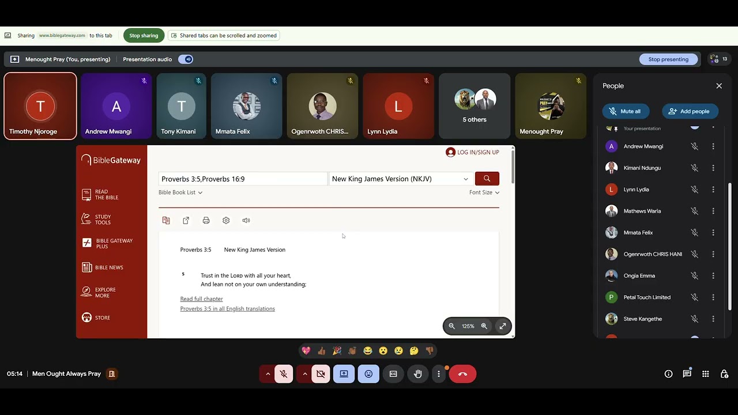Viewport: 738px width, 415px height.
Task: Open Read the Bible sidebar menu
Action: 101,195
